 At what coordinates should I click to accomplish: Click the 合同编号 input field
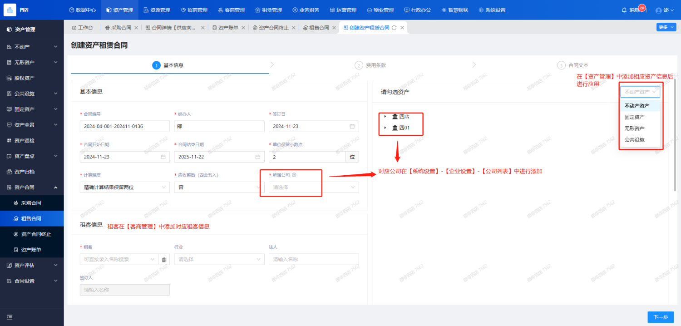[x=124, y=126]
